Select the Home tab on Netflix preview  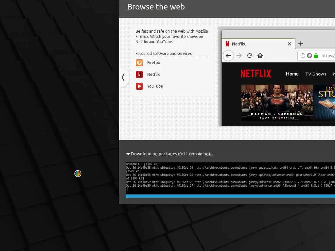292,74
